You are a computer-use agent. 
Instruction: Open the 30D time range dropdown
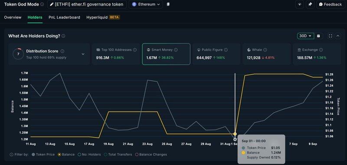tap(306, 36)
